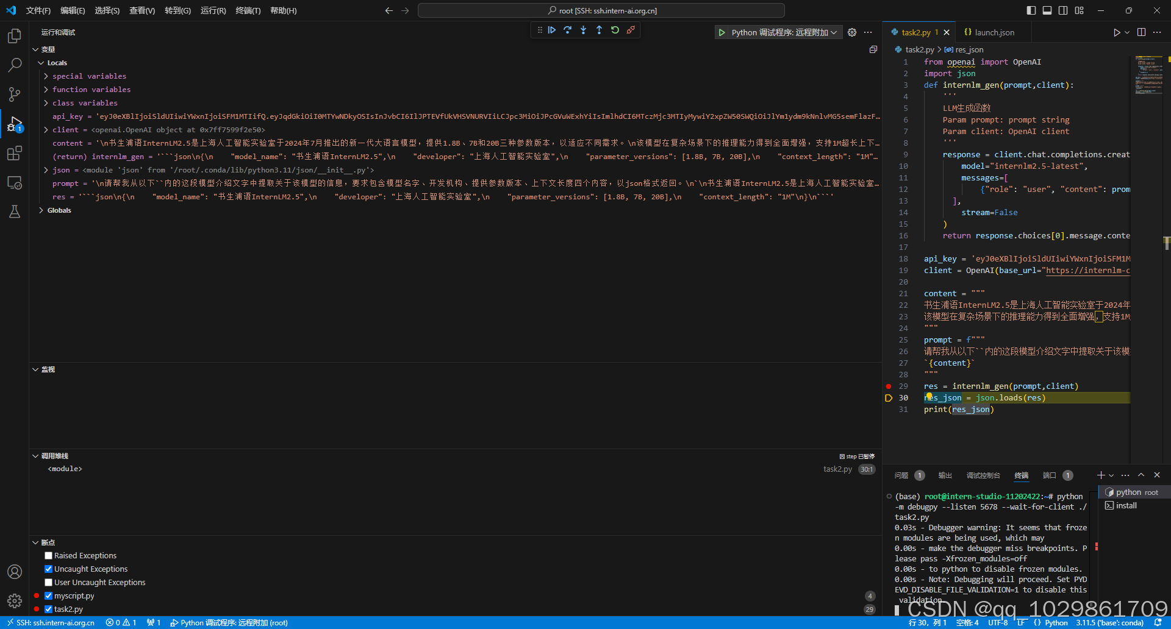1171x629 pixels.
Task: Open the Terminal menu
Action: point(248,10)
